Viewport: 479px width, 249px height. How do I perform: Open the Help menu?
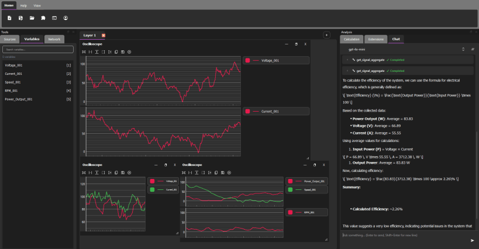coord(23,5)
